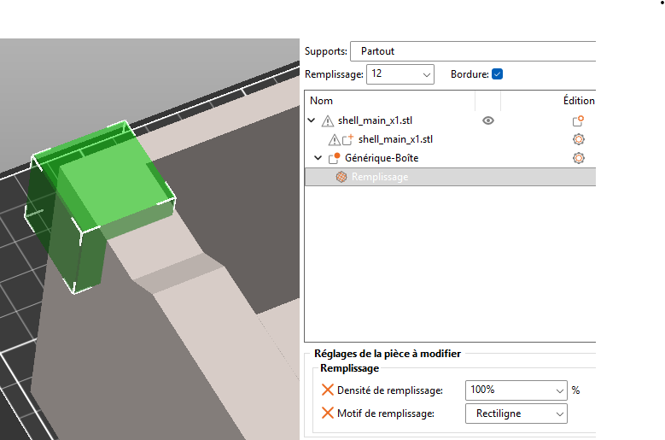Remove the Densité de remplissage override
Viewport: 665px width, 440px height.
pos(328,390)
